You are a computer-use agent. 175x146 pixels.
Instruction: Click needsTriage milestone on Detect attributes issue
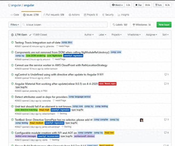point(60,101)
